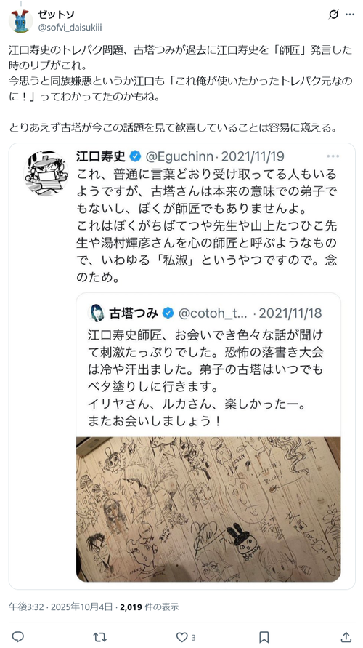This screenshot has height=648, width=363.
Task: Click 古塔つみ's small avatar
Action: [97, 313]
